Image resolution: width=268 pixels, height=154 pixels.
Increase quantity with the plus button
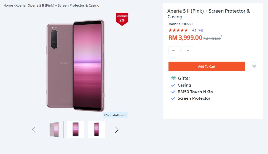pos(188,51)
